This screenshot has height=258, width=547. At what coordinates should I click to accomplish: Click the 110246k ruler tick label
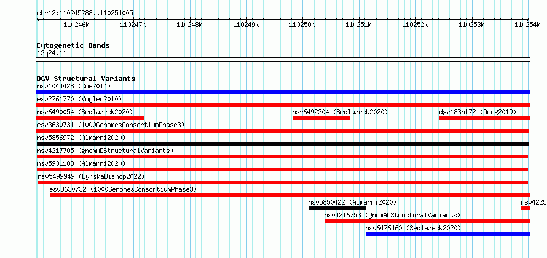point(76,25)
